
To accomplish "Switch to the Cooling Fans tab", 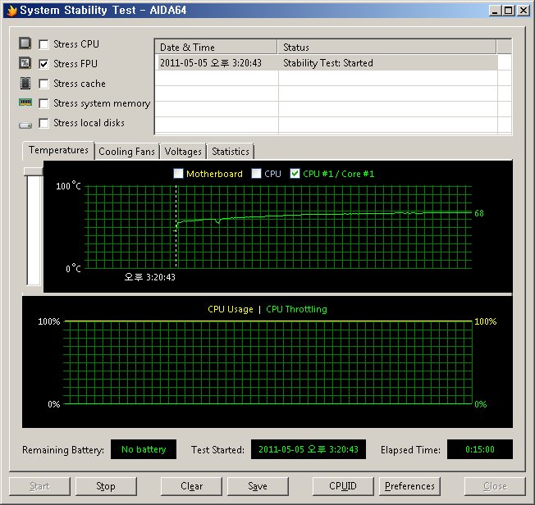I will click(126, 152).
